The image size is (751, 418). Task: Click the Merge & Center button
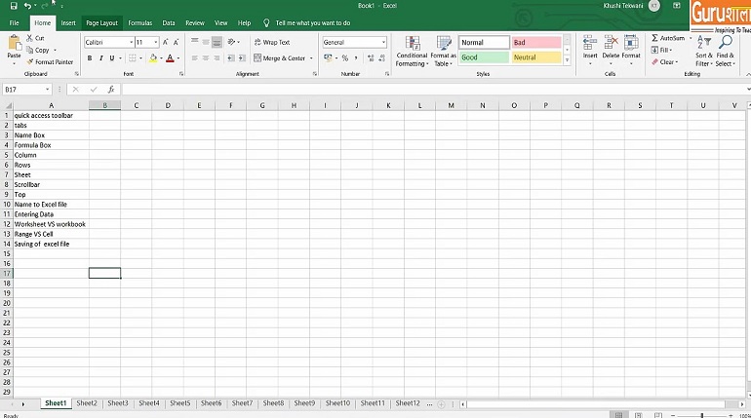[279, 58]
